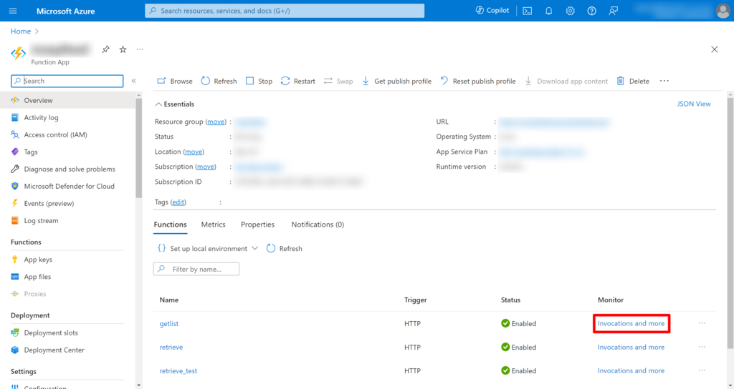
Task: Open the feedback icon
Action: point(614,11)
